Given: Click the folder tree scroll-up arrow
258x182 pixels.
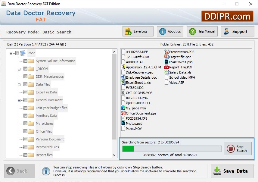Looking at the screenshot, I should point(114,52).
